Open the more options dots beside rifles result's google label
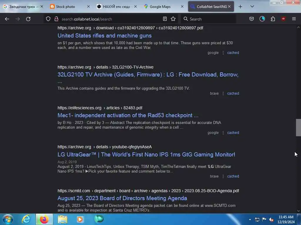The height and width of the screenshot is (225, 301). pyautogui.click(x=223, y=53)
